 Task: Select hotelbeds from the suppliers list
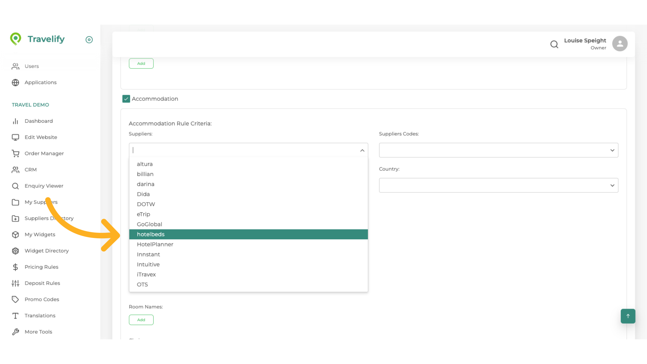[151, 234]
